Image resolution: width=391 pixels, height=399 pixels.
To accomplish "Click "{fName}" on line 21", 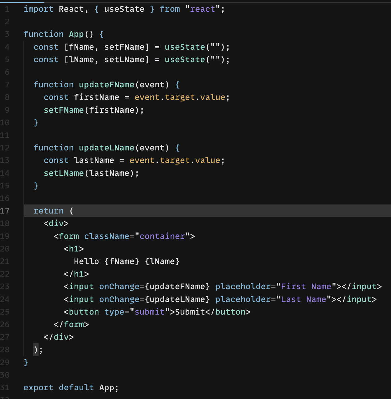I will [122, 261].
